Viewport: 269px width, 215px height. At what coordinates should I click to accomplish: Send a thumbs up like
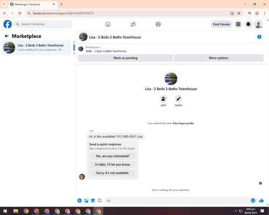point(261,200)
